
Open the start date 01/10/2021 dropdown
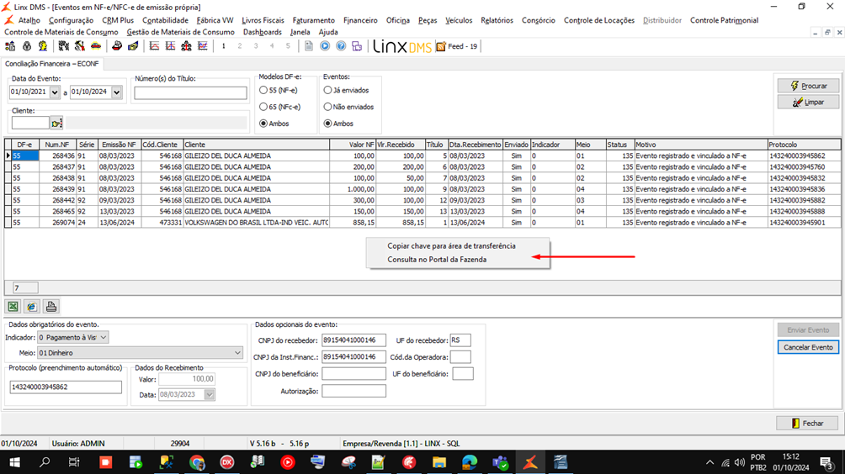point(55,92)
